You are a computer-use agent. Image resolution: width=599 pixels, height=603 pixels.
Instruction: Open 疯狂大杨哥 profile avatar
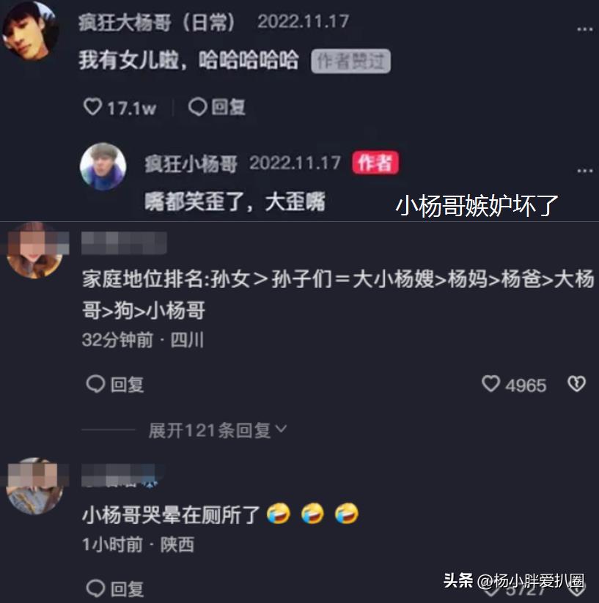click(30, 30)
